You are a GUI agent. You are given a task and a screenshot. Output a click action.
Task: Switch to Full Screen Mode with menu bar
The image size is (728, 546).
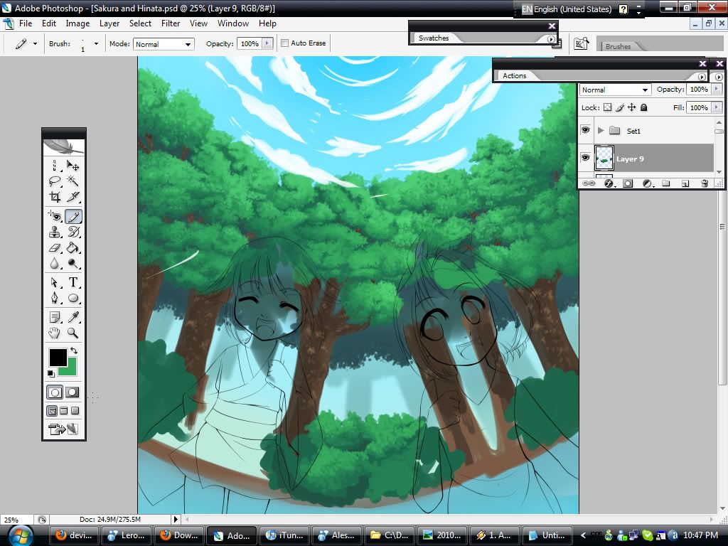click(x=63, y=410)
